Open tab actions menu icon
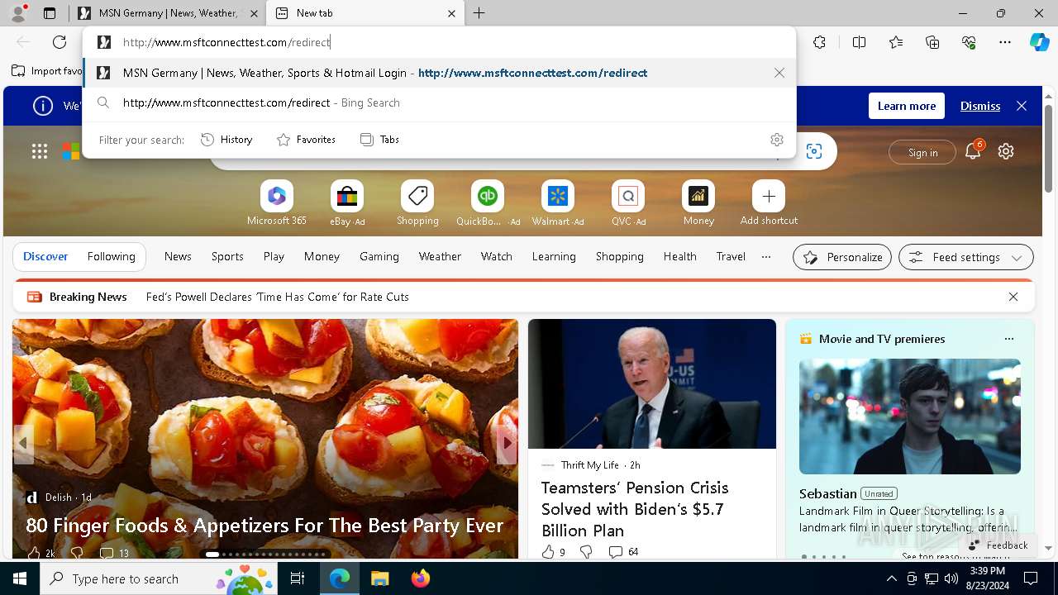The image size is (1058, 595). click(x=50, y=13)
